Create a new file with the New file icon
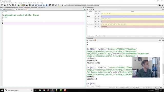This screenshot has height=92, width=164. [x=2, y=5]
